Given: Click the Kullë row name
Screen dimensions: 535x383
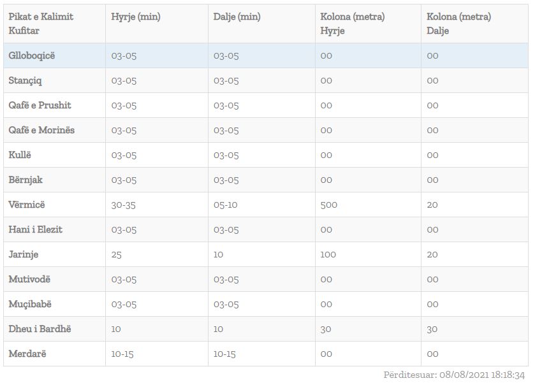Looking at the screenshot, I should [x=19, y=155].
